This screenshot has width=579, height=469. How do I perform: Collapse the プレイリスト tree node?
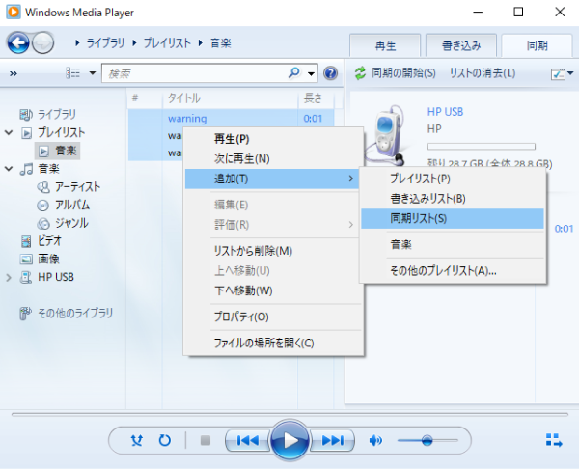9,132
